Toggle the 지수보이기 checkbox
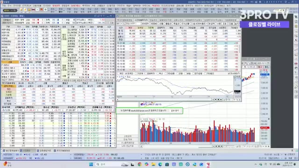The width and height of the screenshot is (299, 168). point(229,73)
